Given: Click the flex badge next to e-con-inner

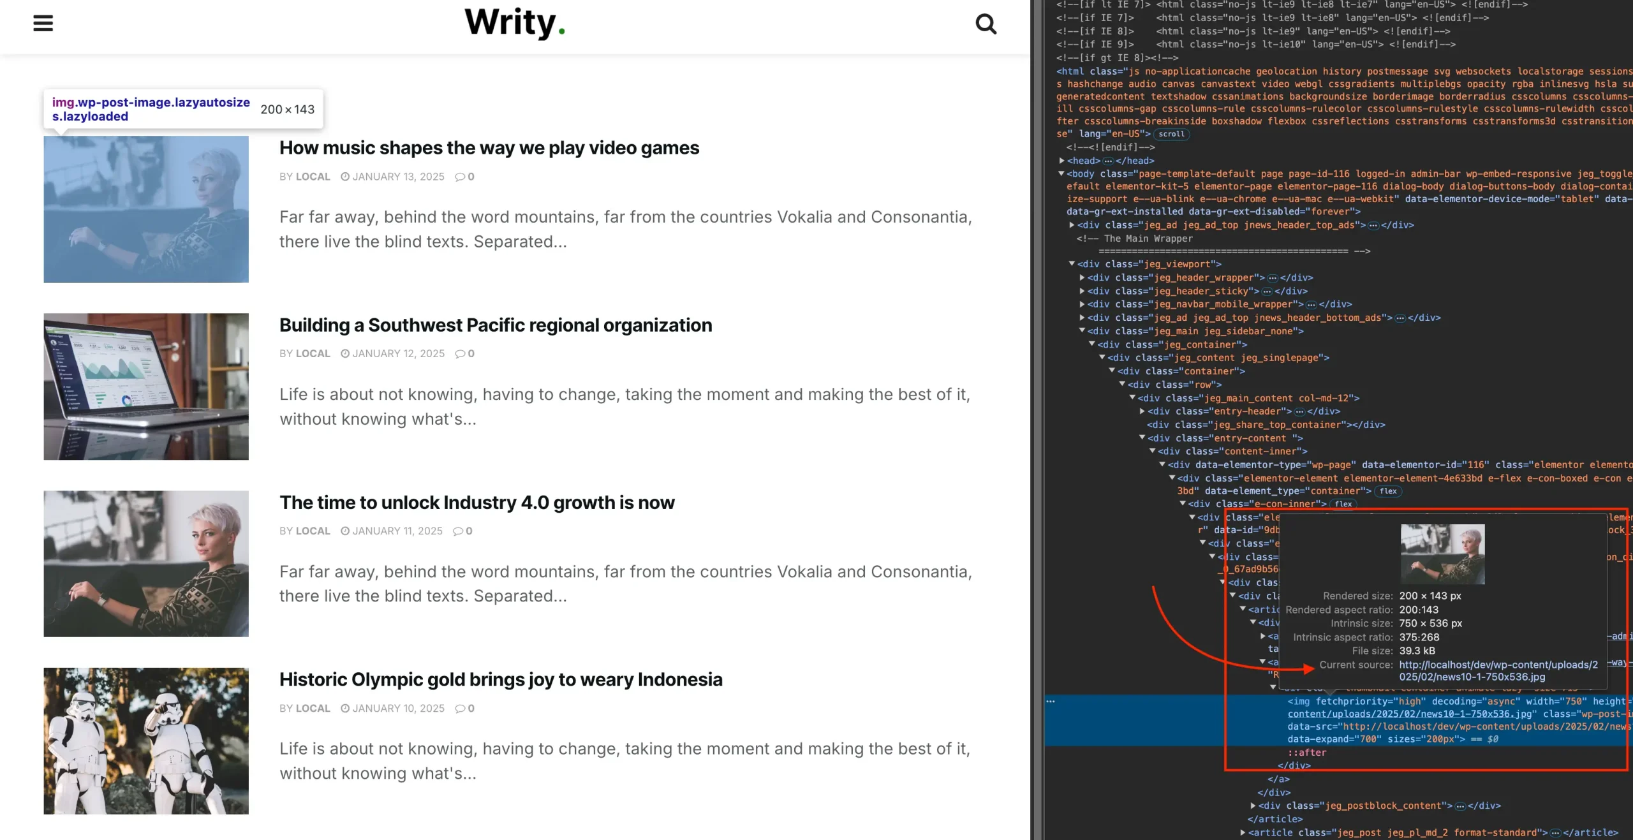Looking at the screenshot, I should [x=1343, y=504].
